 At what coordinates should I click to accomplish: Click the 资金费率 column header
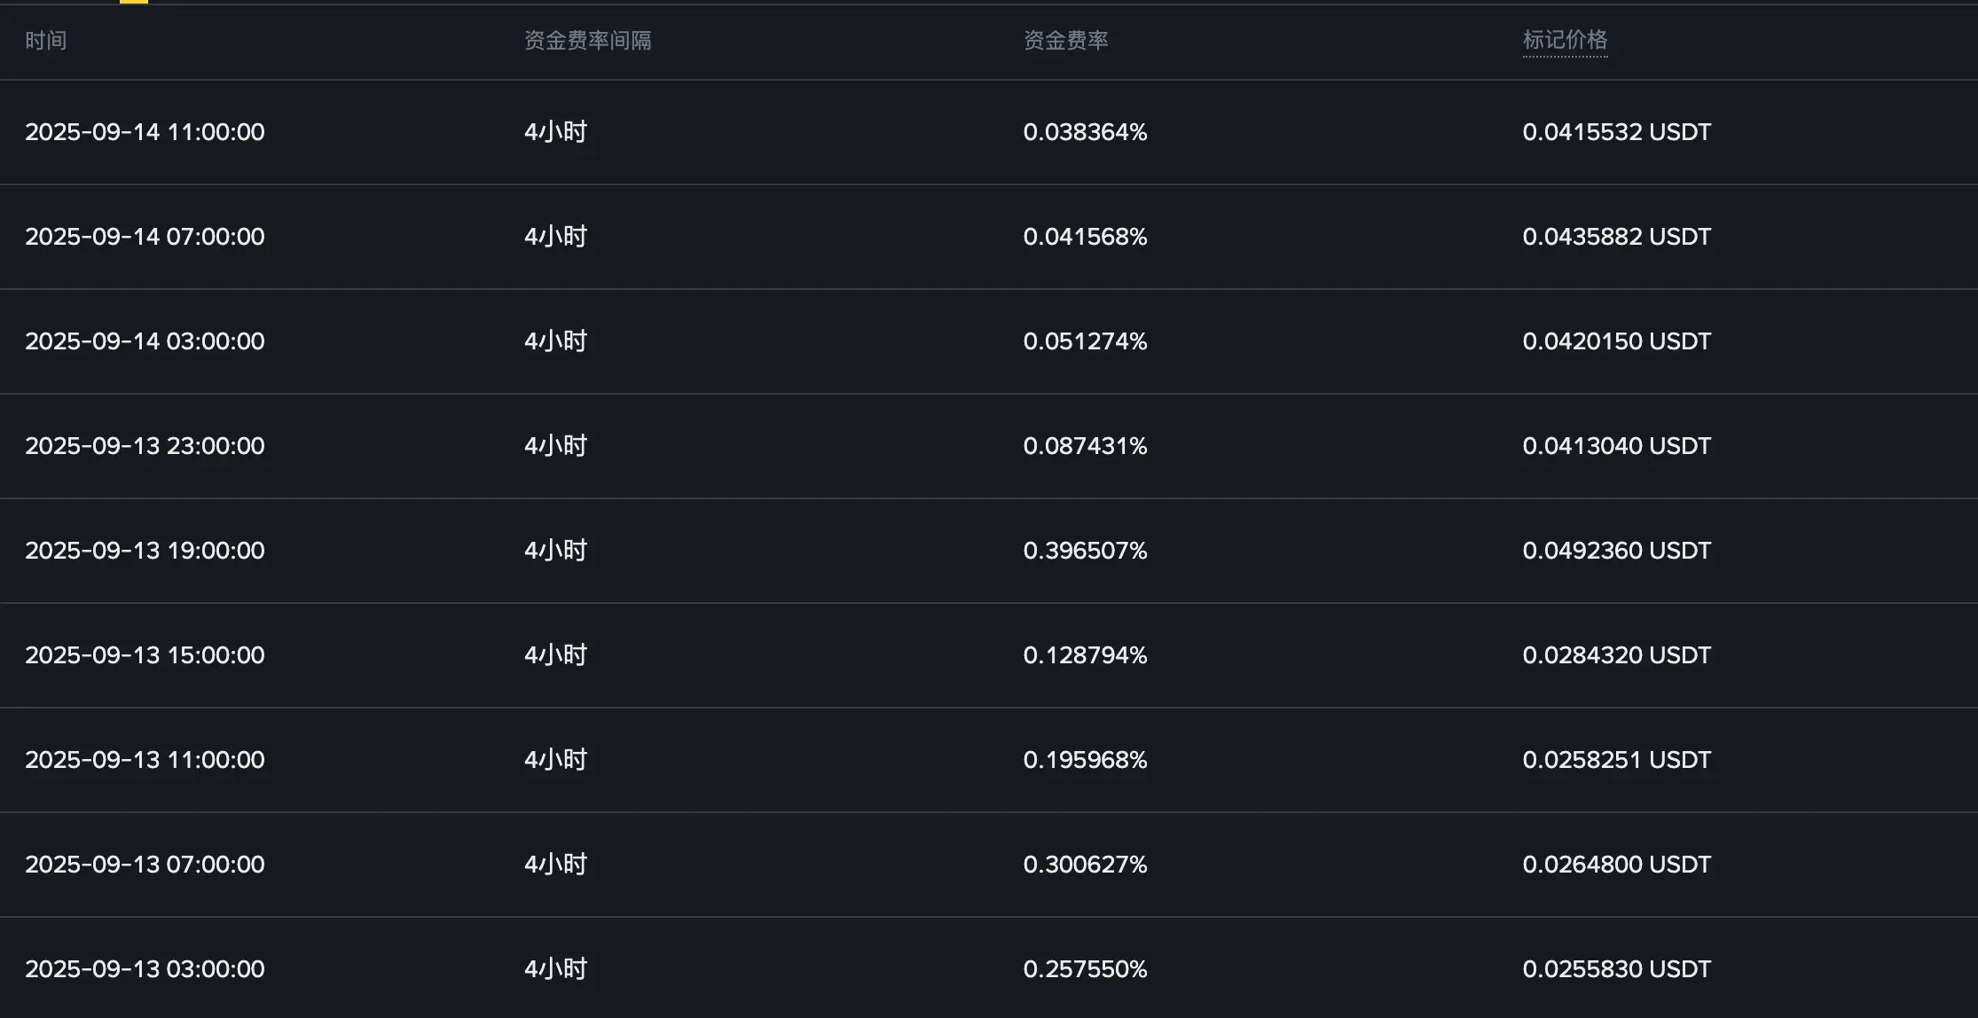pos(1065,40)
